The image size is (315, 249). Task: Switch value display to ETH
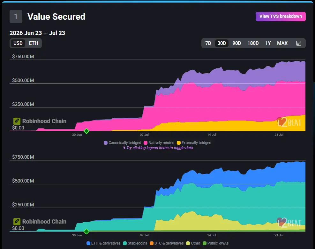(x=33, y=43)
